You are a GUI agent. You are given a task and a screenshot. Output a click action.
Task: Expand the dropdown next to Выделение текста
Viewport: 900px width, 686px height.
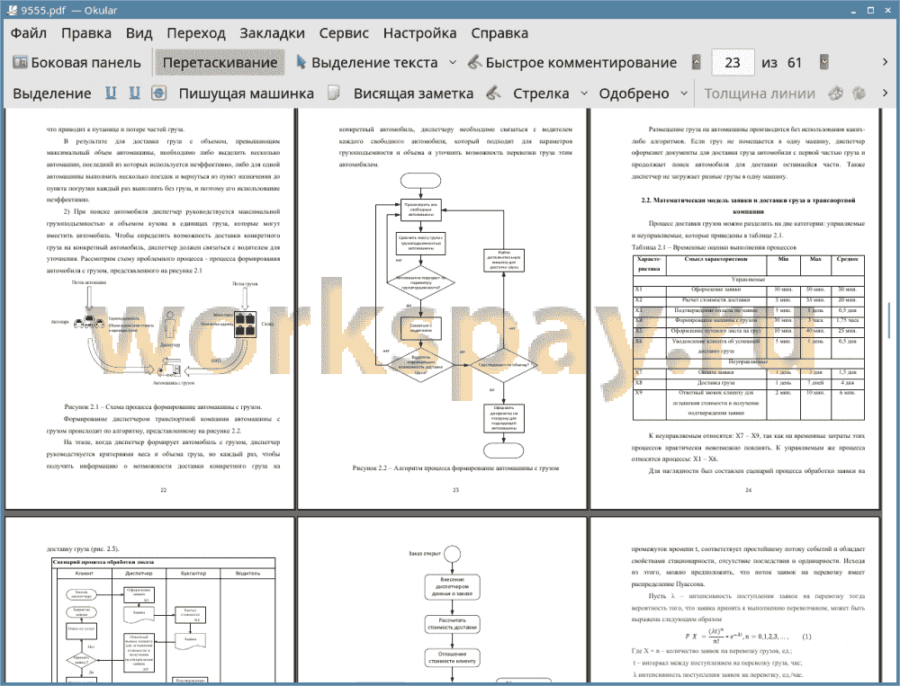453,63
